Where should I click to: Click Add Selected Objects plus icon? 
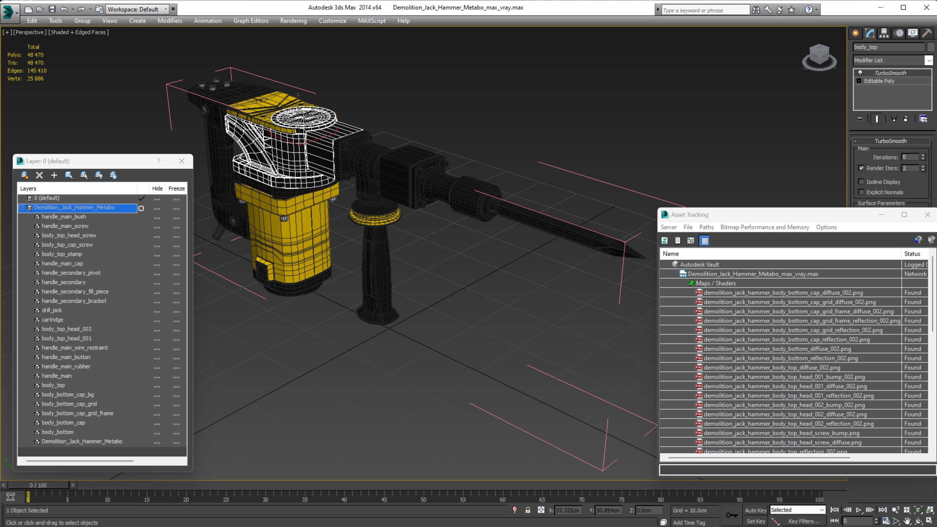click(x=54, y=175)
